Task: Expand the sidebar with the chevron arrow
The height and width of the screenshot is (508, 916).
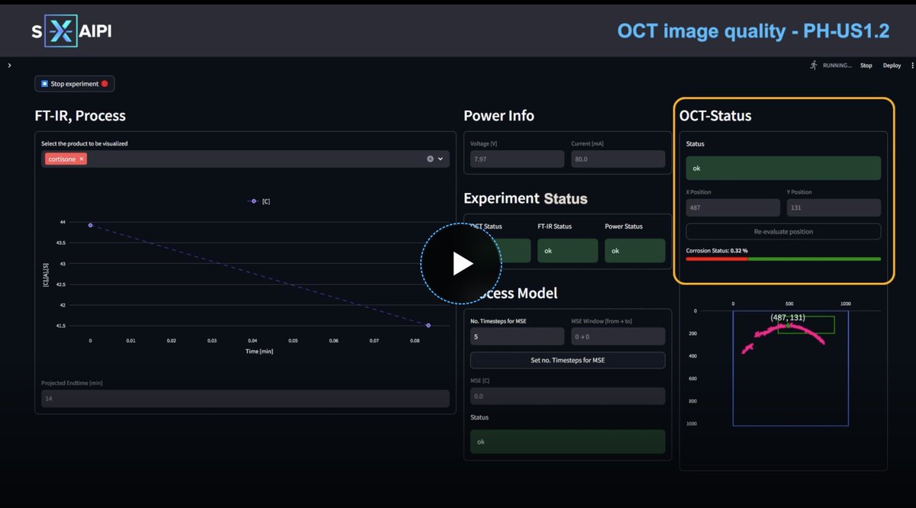Action: pyautogui.click(x=9, y=66)
